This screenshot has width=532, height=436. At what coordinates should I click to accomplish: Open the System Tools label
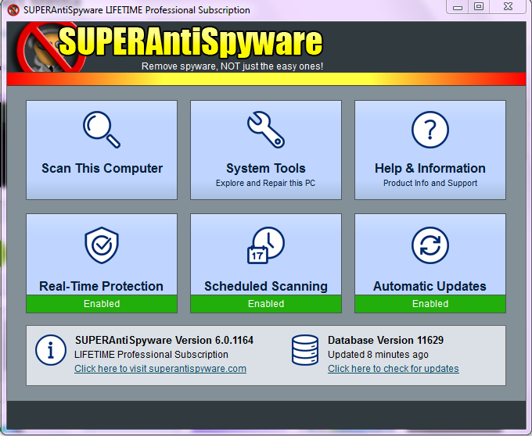point(266,168)
